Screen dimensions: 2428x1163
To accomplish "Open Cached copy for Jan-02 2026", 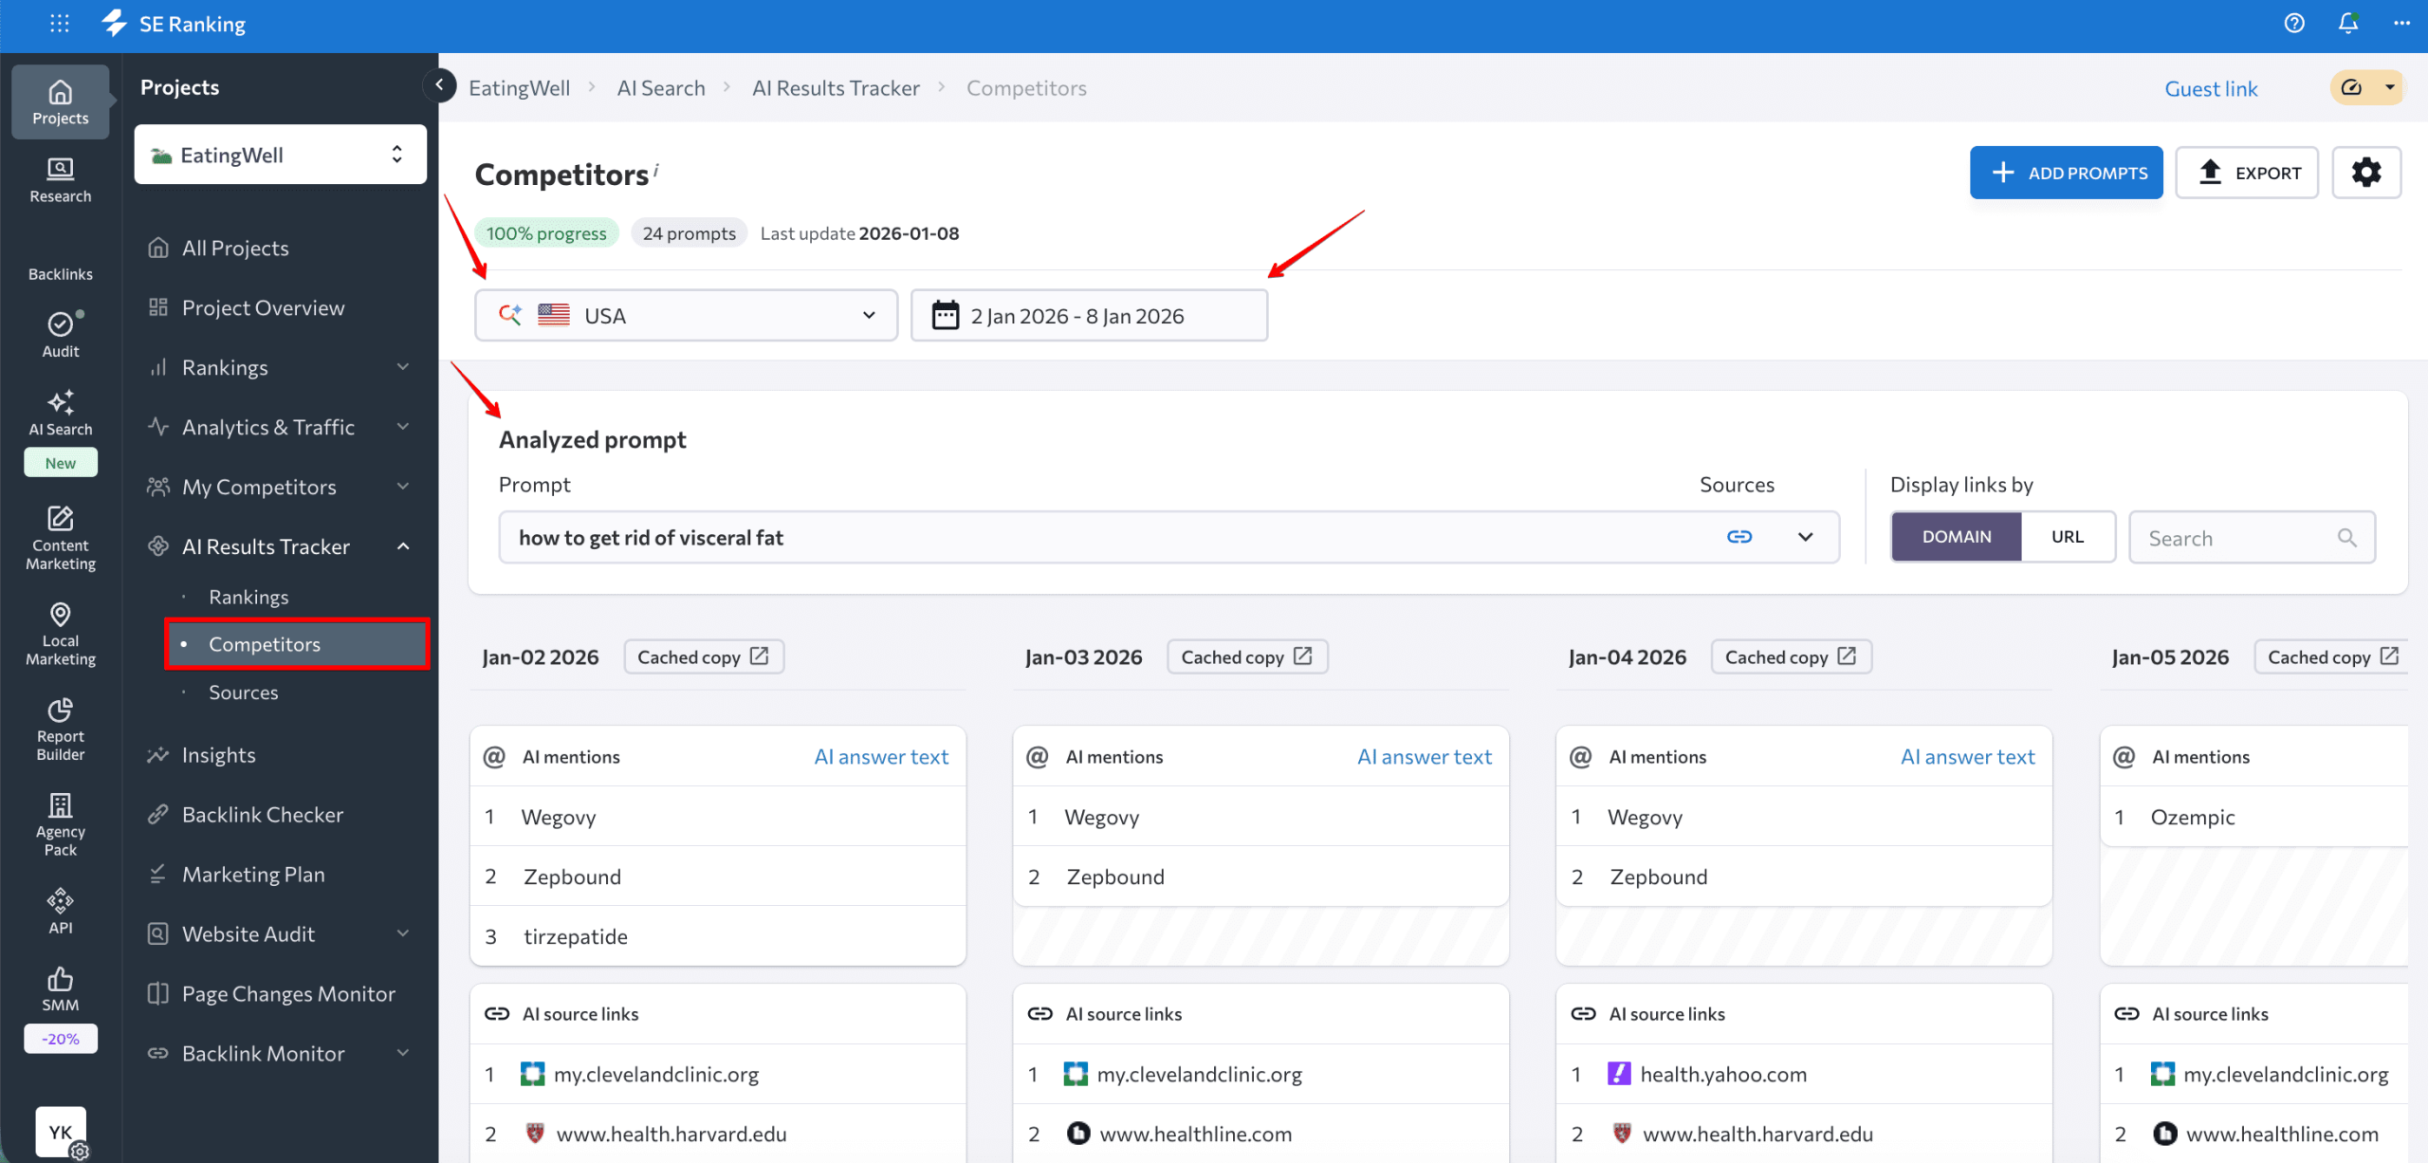I will click(704, 655).
